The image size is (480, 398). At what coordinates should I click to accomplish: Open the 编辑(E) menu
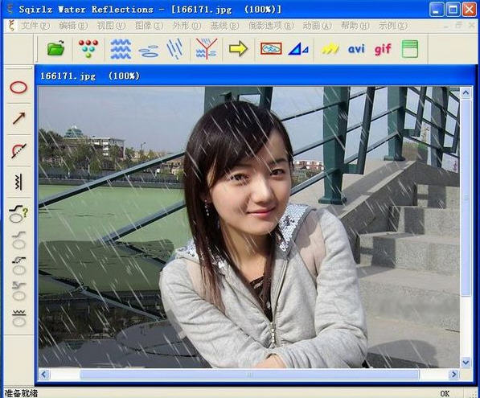[x=73, y=26]
